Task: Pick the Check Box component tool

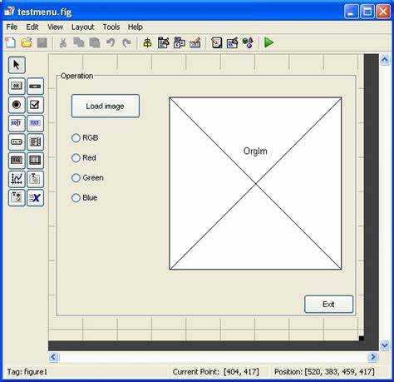Action: (35, 105)
